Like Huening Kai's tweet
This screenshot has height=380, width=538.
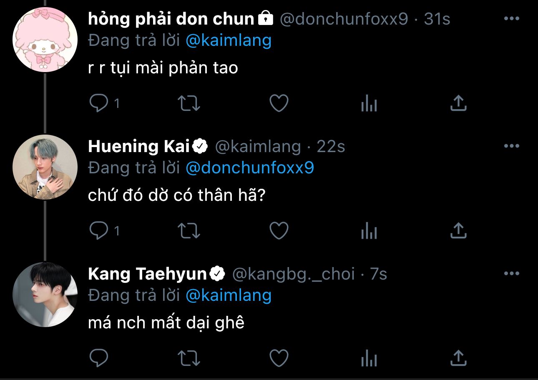(x=279, y=230)
